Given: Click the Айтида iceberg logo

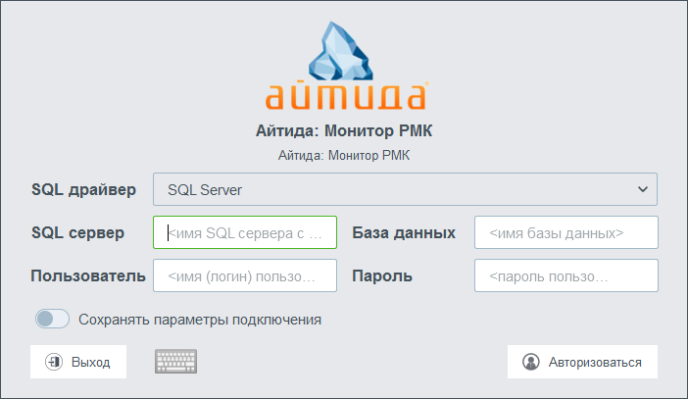Looking at the screenshot, I should (345, 66).
